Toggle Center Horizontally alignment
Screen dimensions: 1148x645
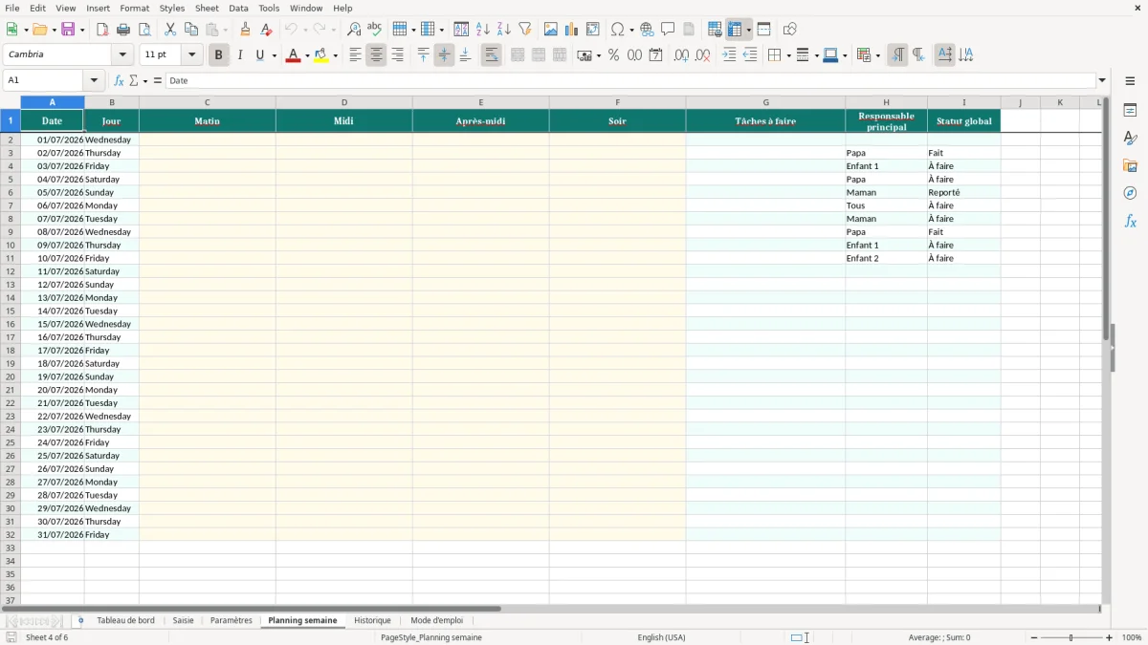point(376,55)
